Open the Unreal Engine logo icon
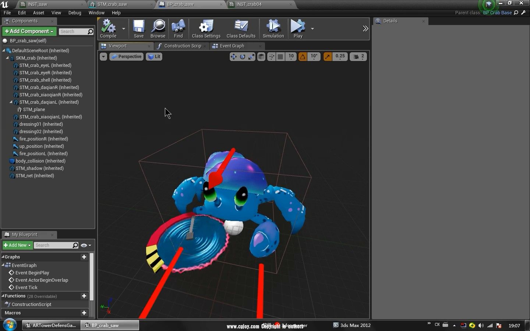530x331 pixels. tap(5, 4)
